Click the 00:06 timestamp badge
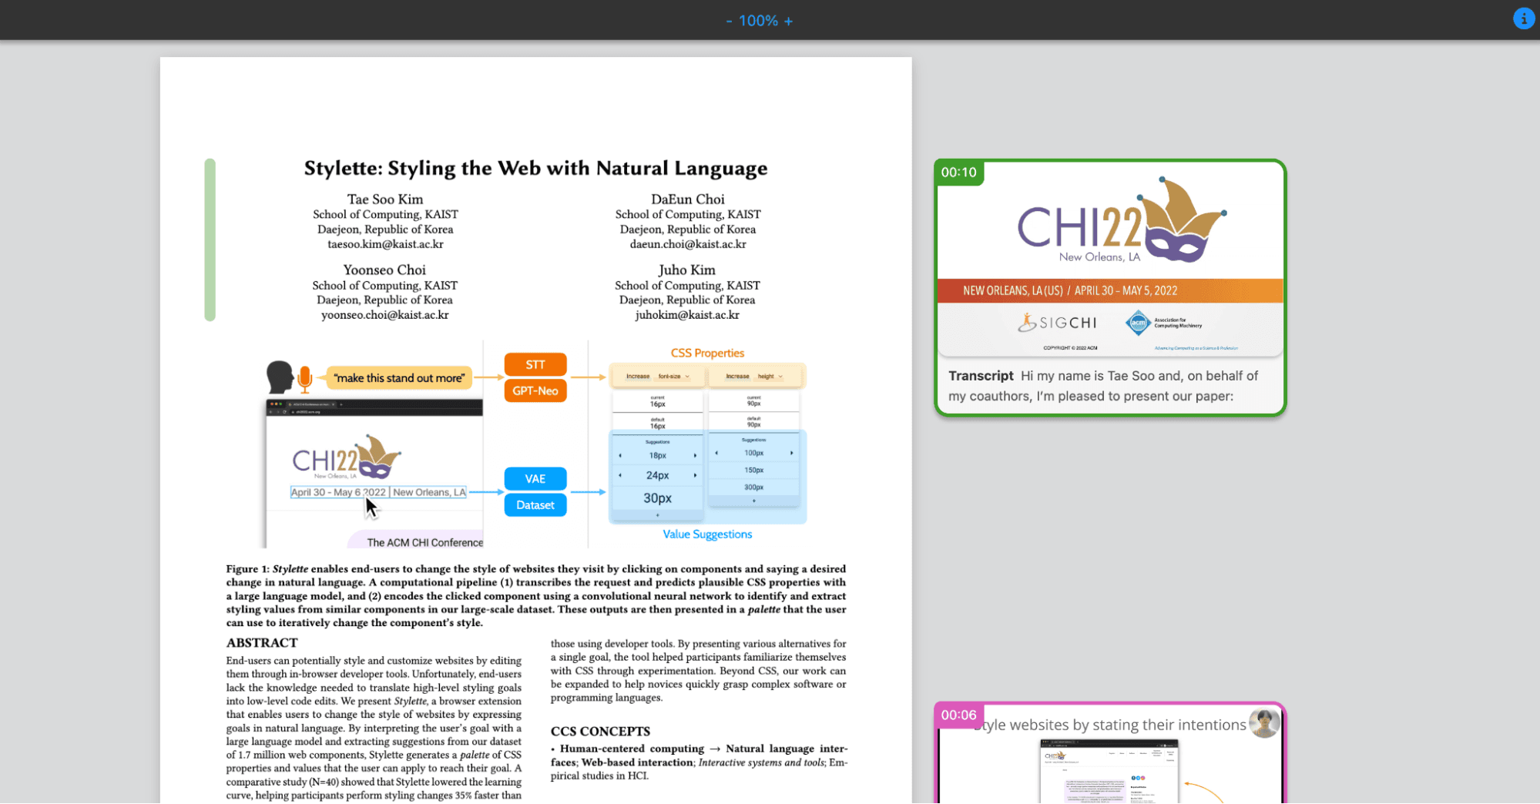This screenshot has width=1540, height=804. point(958,715)
